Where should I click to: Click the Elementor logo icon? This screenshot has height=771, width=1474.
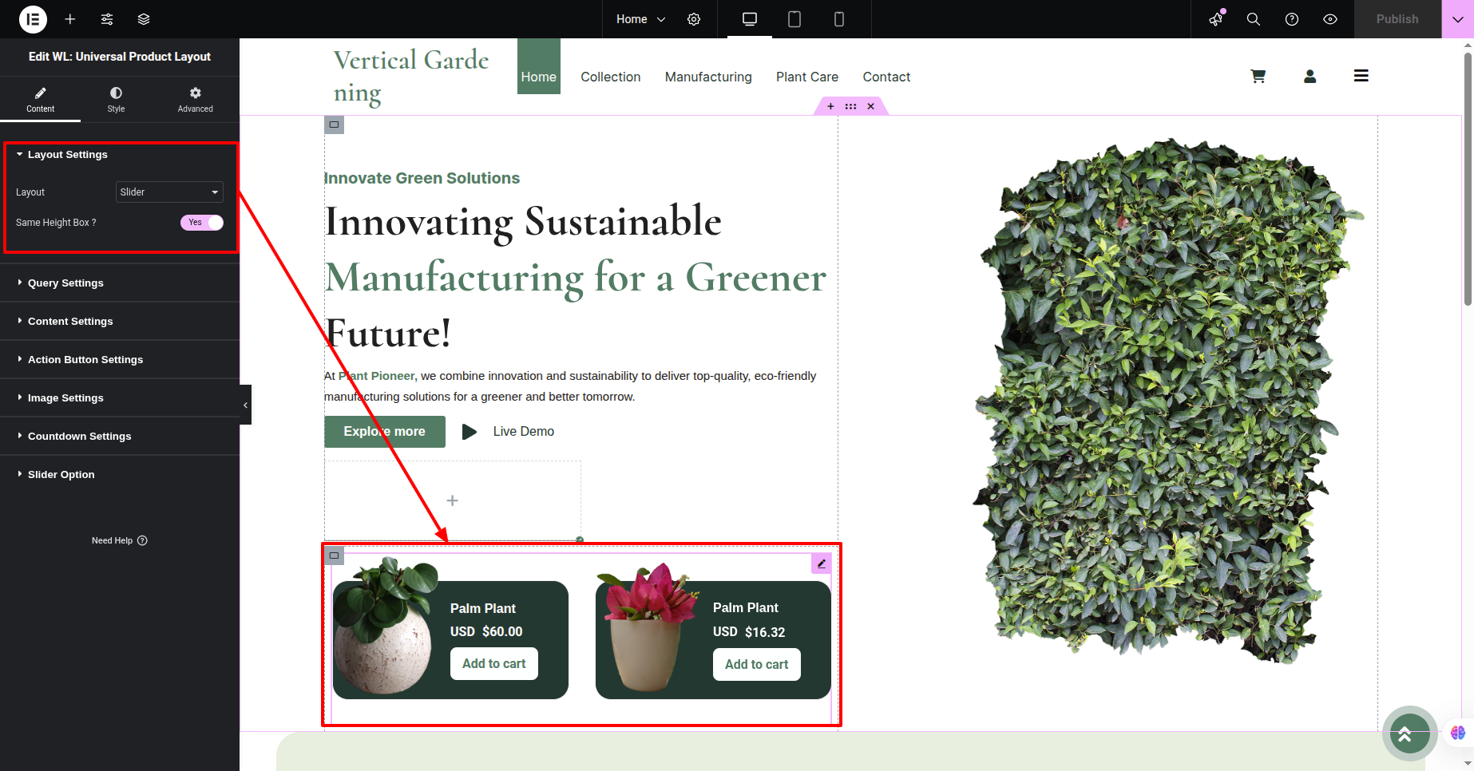click(33, 19)
